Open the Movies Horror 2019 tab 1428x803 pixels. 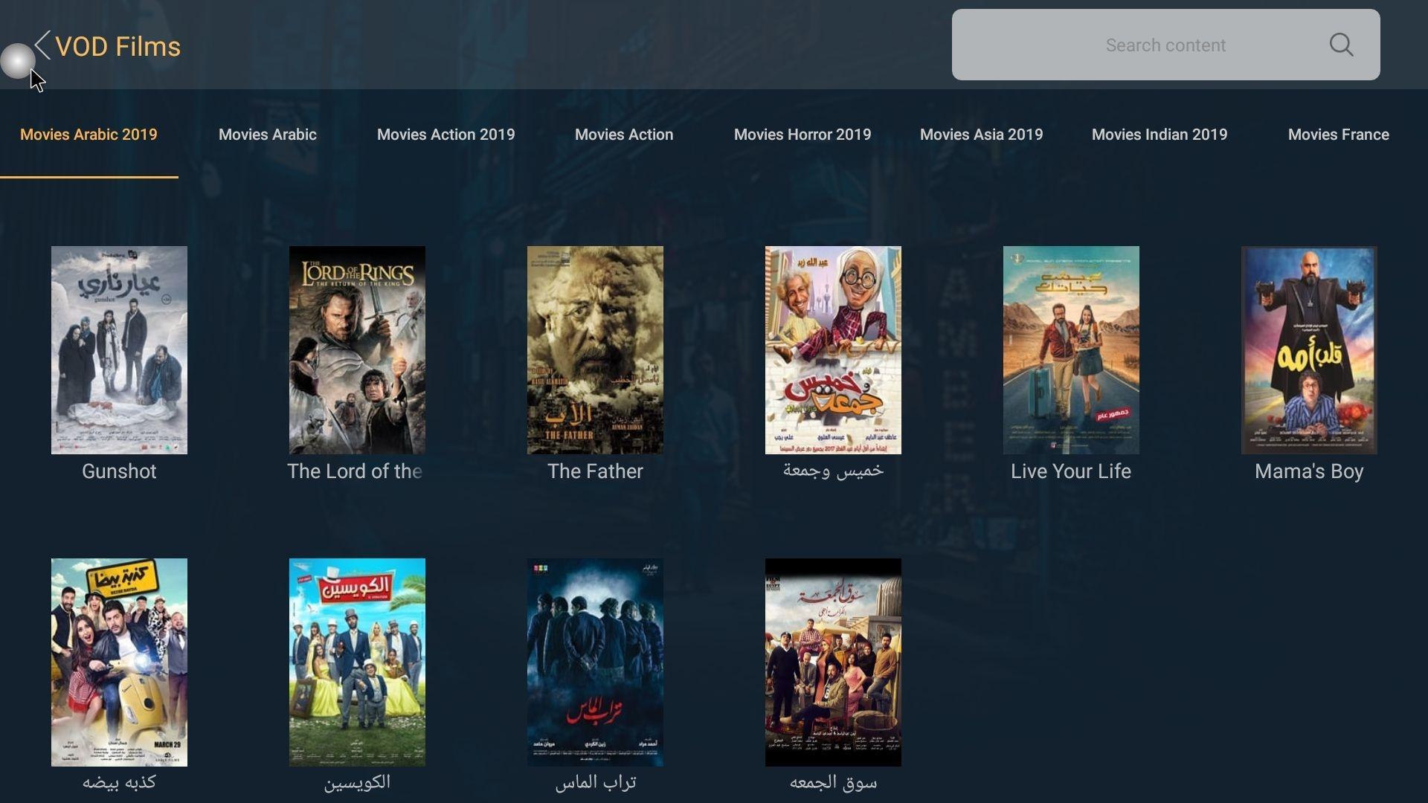803,135
